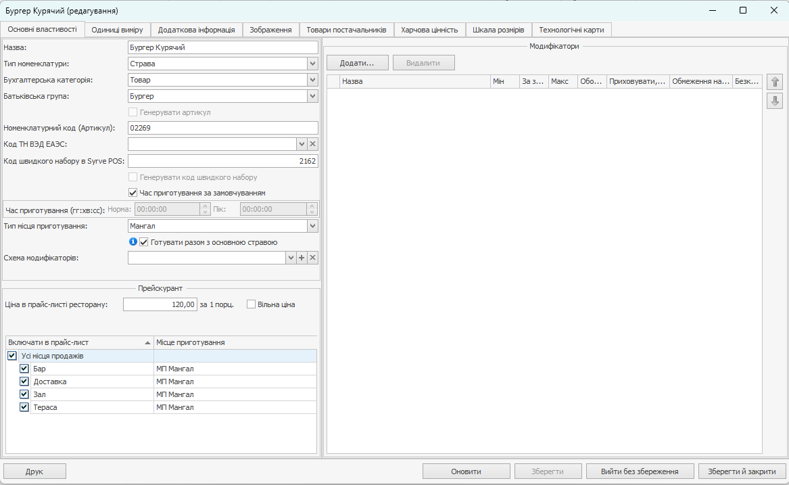The height and width of the screenshot is (485, 789).
Task: Uncheck the Доставка price list checkbox
Action: (24, 382)
